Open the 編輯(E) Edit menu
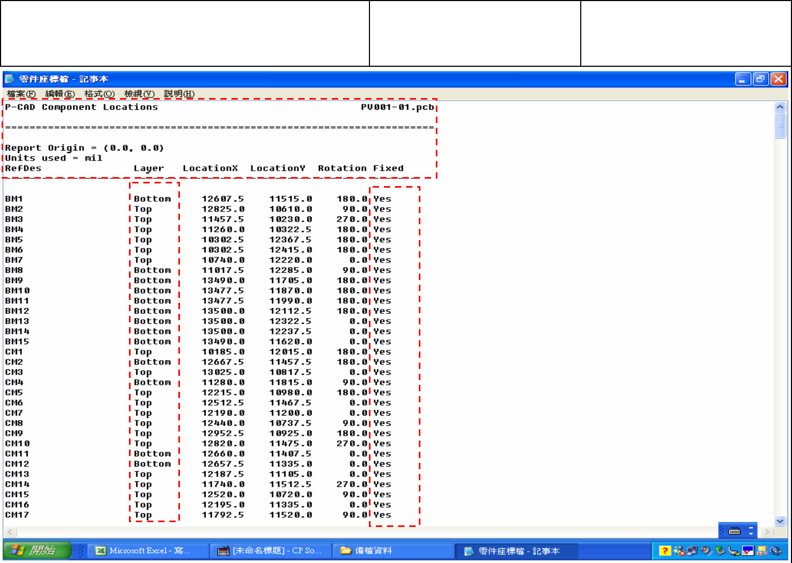This screenshot has height=563, width=792. (x=60, y=94)
